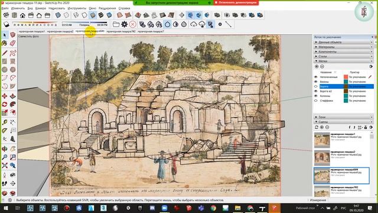The width and height of the screenshot is (378, 213).
Task: Change Ворота в2 brown color swatch
Action: 346,91
